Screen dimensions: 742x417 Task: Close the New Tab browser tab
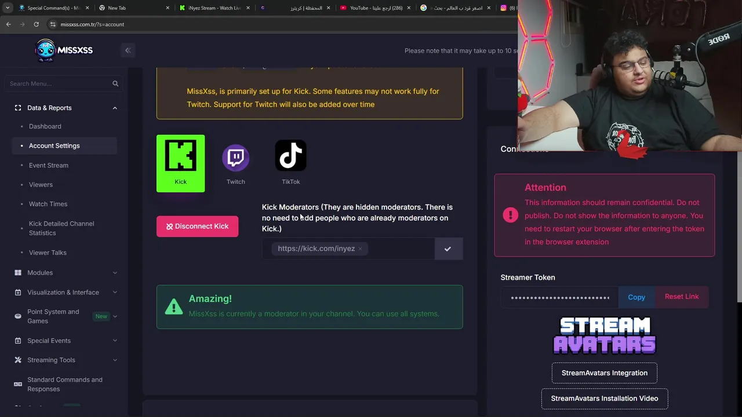(168, 8)
